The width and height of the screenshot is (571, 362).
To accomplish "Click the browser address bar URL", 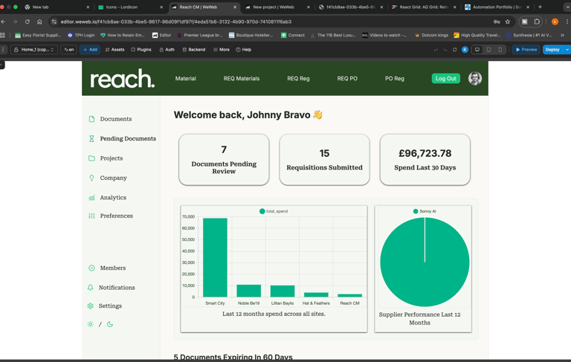I will 176,22.
